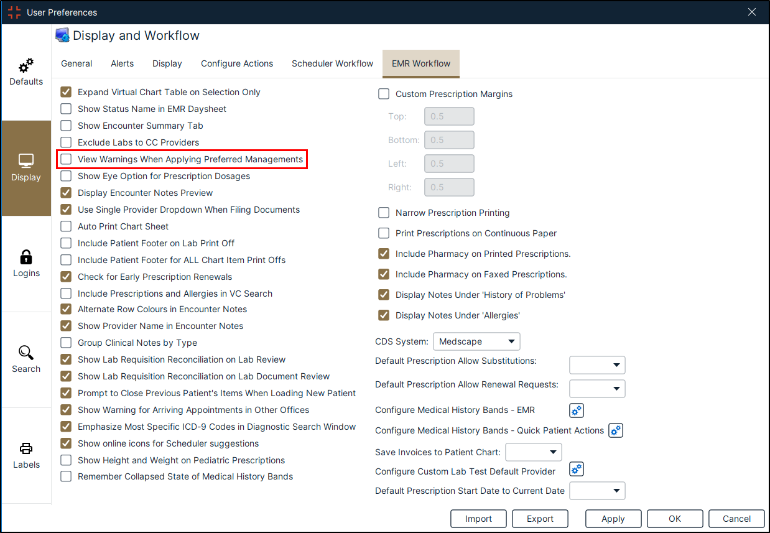Open Save Invoices to Patient Chart dropdown
Viewport: 770px width, 533px height.
point(534,452)
